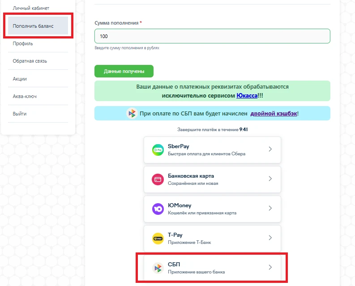
Task: Click the text Быстрая оплата для клиентов Сбера
Action: 206,154
